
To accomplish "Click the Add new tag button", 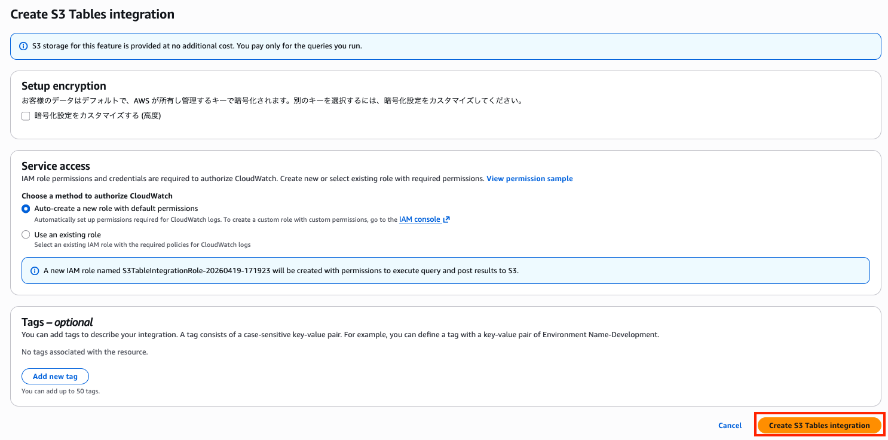I will 55,377.
